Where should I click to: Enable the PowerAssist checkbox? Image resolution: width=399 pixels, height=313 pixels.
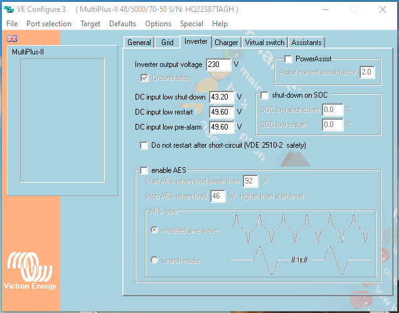click(x=289, y=59)
